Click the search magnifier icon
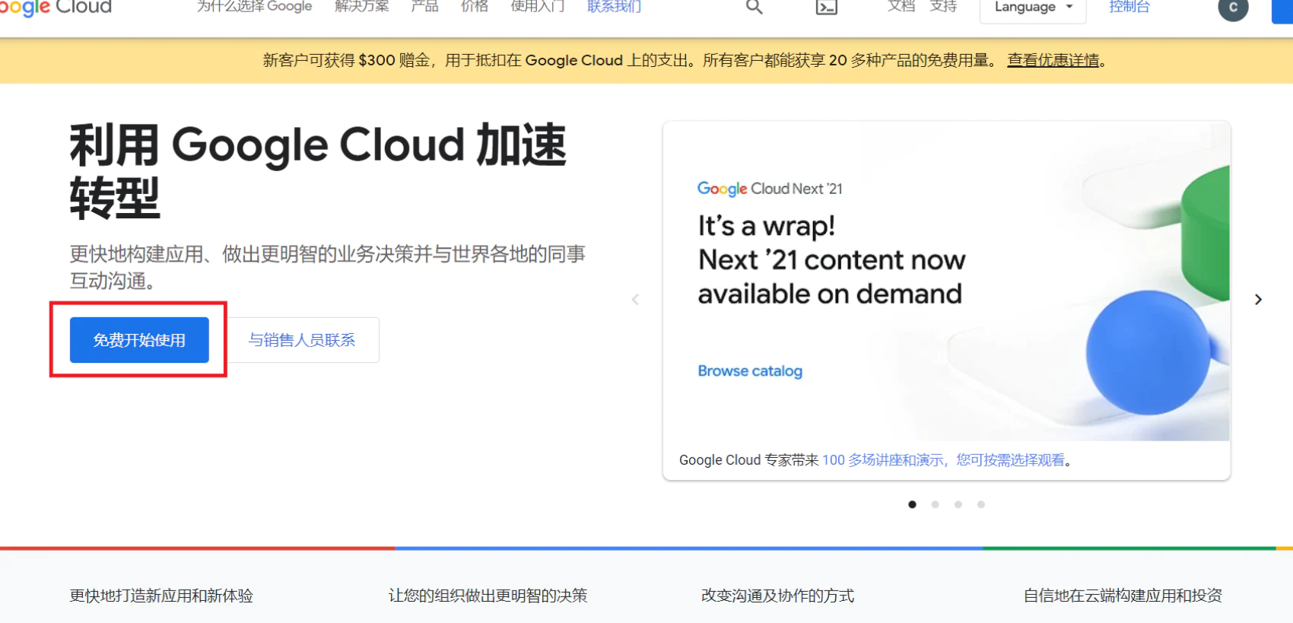Screen dimensions: 1293x623 click(754, 8)
